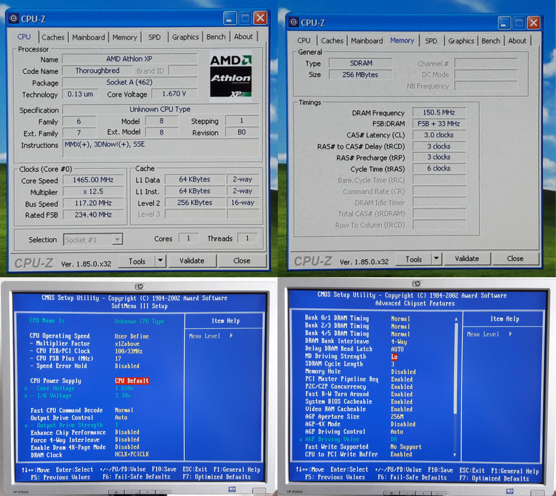Switch to CPU tab in right CPU-Z window
Screen dimensions: 556x496
303,41
